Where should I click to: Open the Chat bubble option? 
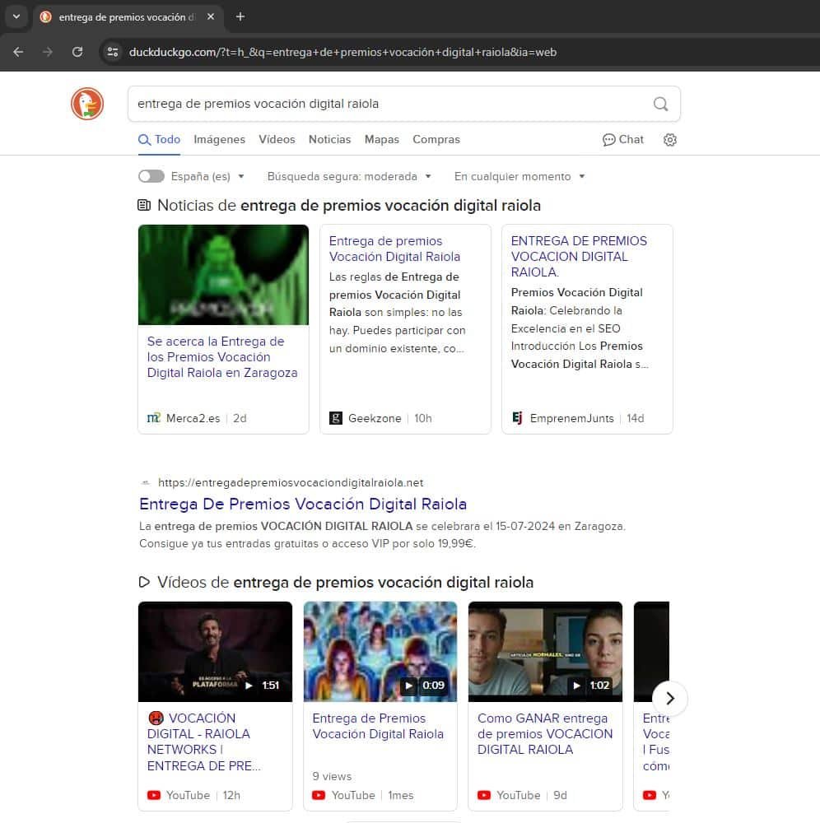click(623, 140)
